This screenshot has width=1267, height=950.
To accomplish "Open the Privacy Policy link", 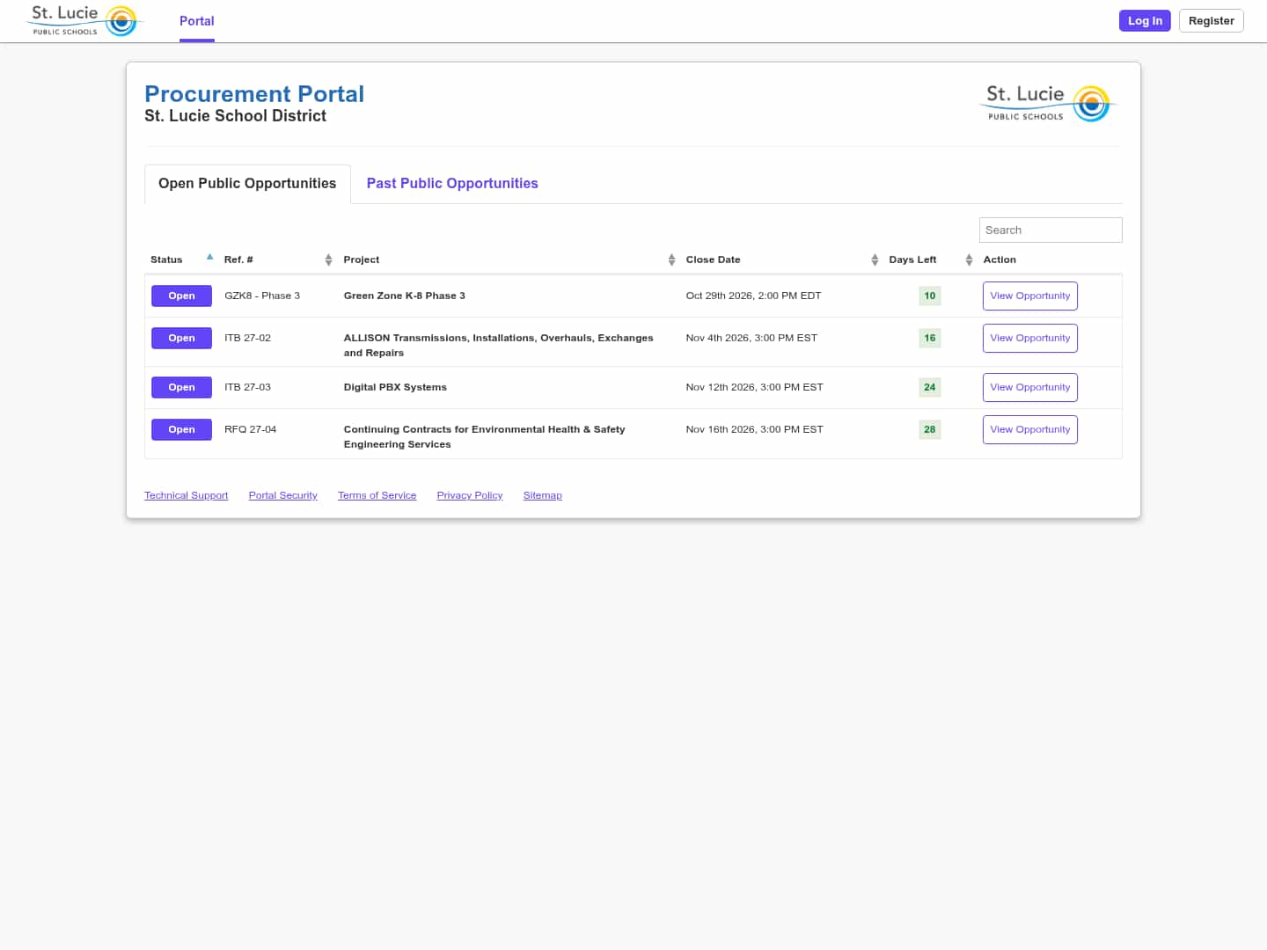I will coord(470,495).
